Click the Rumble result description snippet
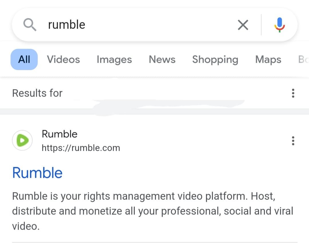The width and height of the screenshot is (309, 246). [x=143, y=211]
